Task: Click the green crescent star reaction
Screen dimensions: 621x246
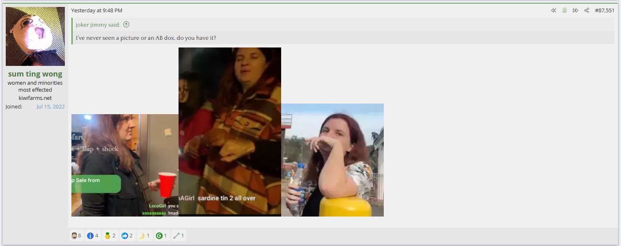Action: point(161,236)
